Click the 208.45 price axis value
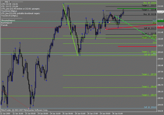The image size is (164, 115). pos(160,66)
